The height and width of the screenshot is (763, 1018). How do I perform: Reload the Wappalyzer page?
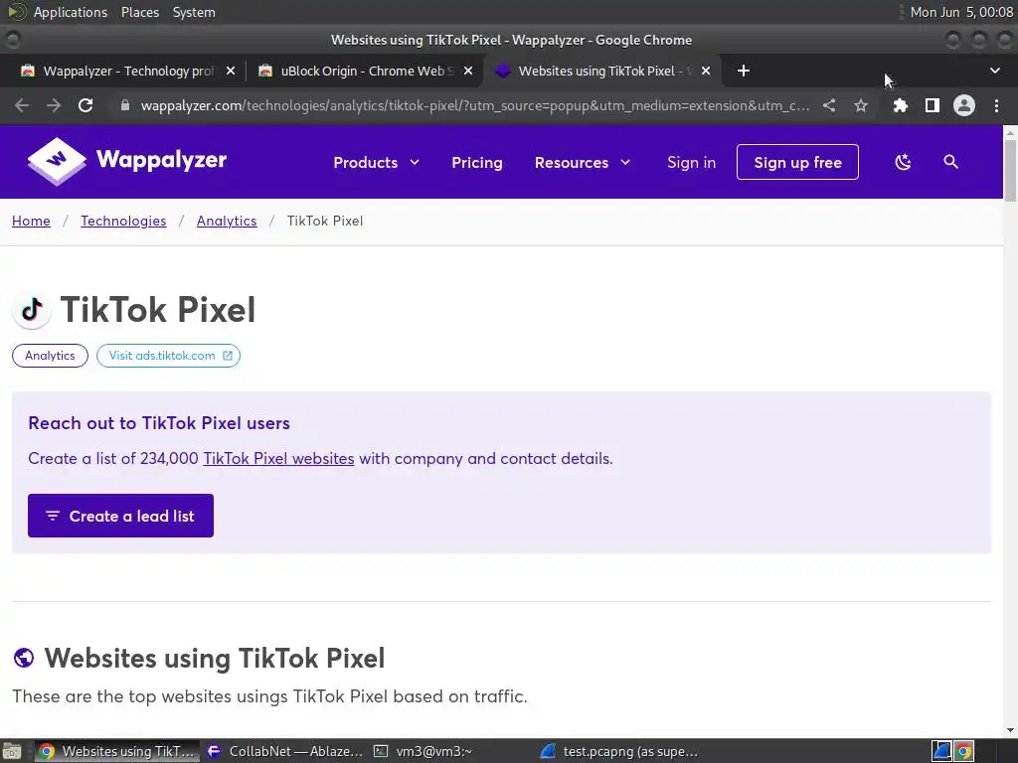pos(85,105)
